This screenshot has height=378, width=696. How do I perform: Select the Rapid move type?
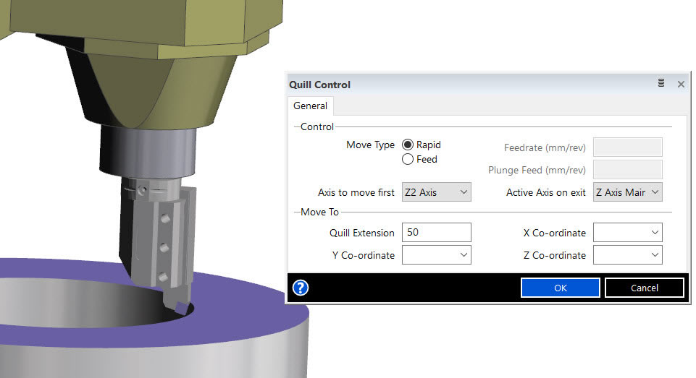pyautogui.click(x=408, y=145)
